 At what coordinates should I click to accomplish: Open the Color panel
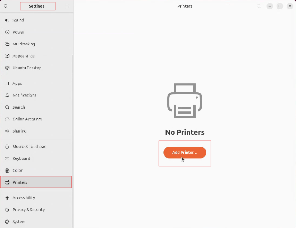click(36, 170)
